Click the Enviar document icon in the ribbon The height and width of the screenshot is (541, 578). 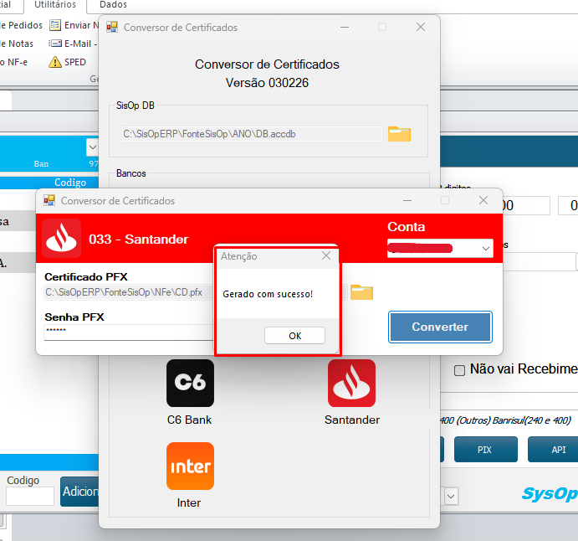point(55,26)
